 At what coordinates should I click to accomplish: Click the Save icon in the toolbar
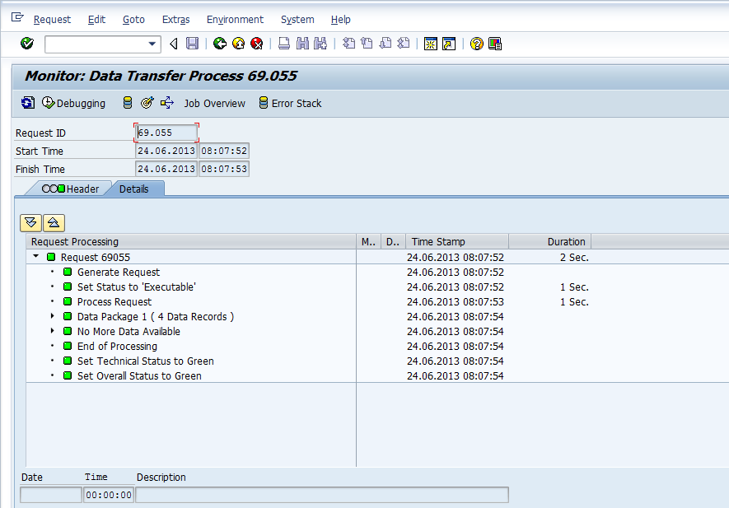coord(192,44)
